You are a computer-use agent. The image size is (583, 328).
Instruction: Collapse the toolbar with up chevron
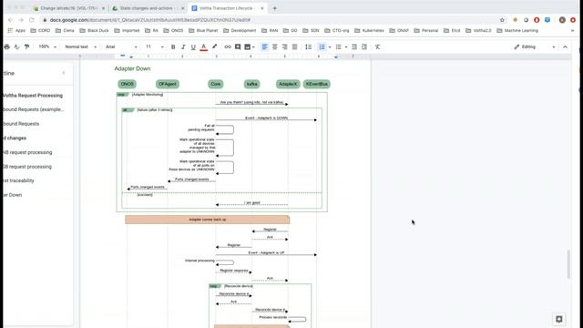coord(565,46)
